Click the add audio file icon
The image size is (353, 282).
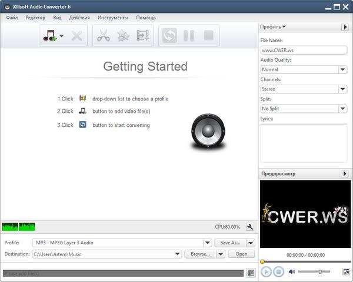pyautogui.click(x=49, y=36)
